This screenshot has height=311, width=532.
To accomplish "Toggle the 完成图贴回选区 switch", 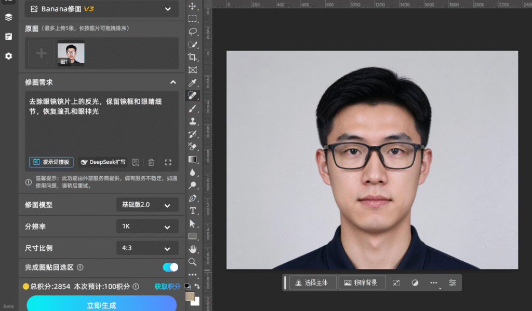I will [x=170, y=267].
